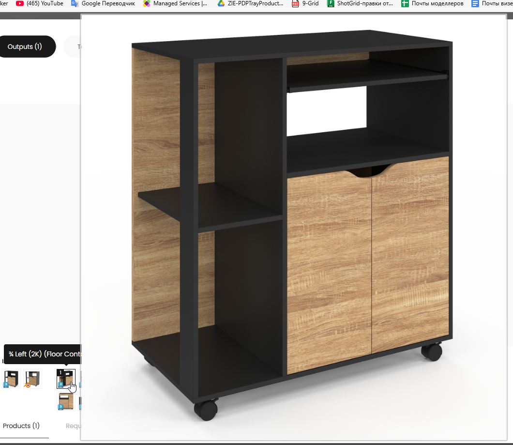This screenshot has width=513, height=445.
Task: Click the Managed Services favicon icon
Action: click(x=147, y=3)
